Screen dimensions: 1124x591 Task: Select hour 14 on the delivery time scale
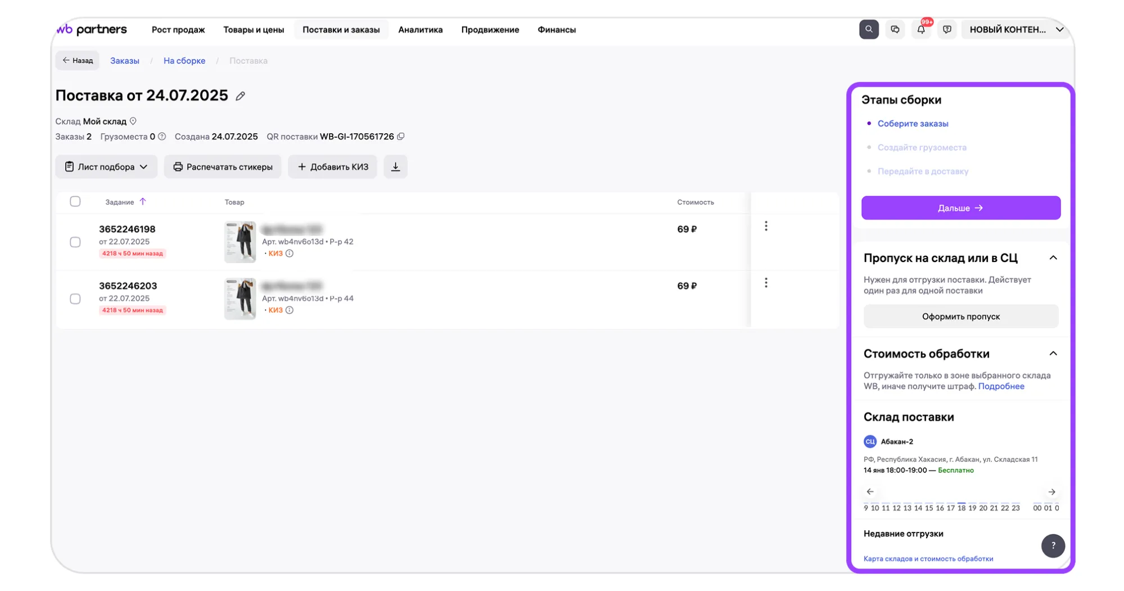coord(918,507)
